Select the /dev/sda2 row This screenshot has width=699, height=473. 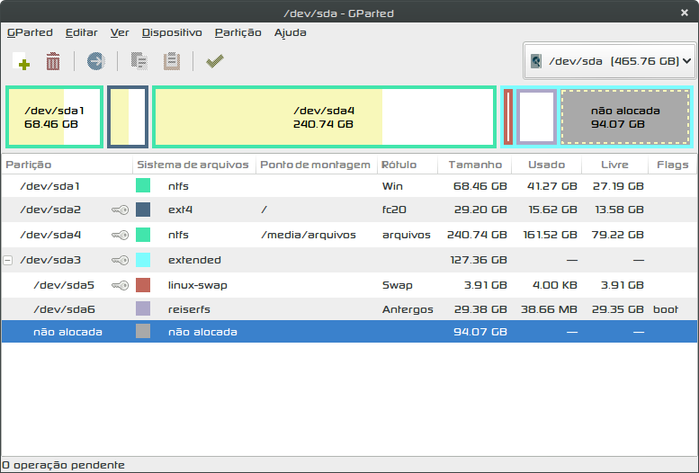point(349,210)
